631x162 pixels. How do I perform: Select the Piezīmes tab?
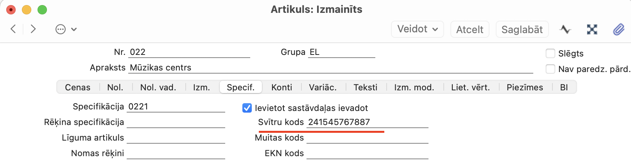pyautogui.click(x=525, y=87)
